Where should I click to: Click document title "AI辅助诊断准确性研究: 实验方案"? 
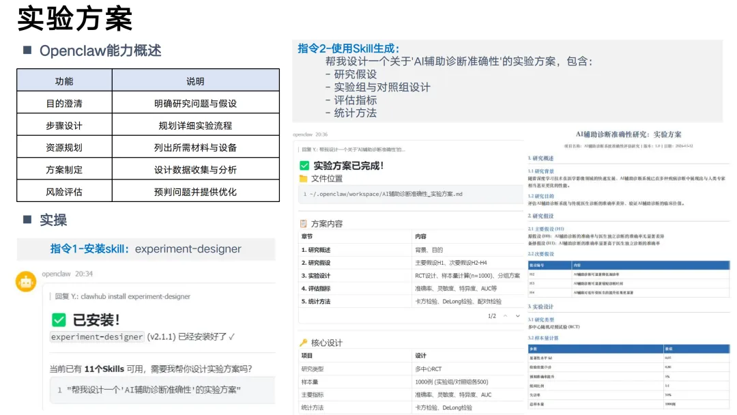pyautogui.click(x=628, y=134)
